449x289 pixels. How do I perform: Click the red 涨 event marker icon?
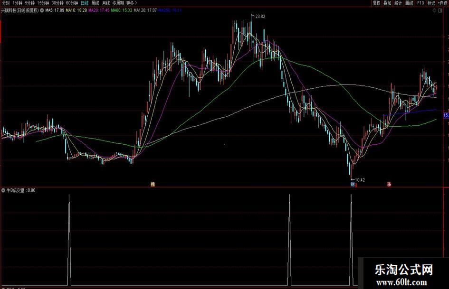pos(389,184)
